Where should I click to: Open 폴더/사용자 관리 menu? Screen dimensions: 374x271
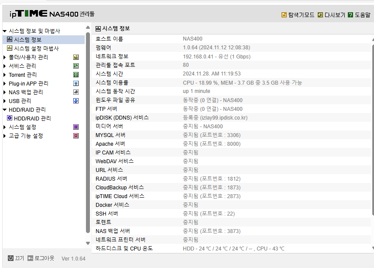(x=28, y=57)
